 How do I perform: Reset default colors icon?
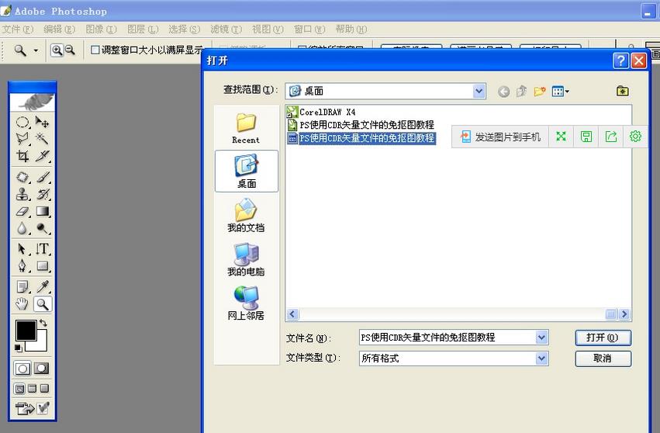18,348
